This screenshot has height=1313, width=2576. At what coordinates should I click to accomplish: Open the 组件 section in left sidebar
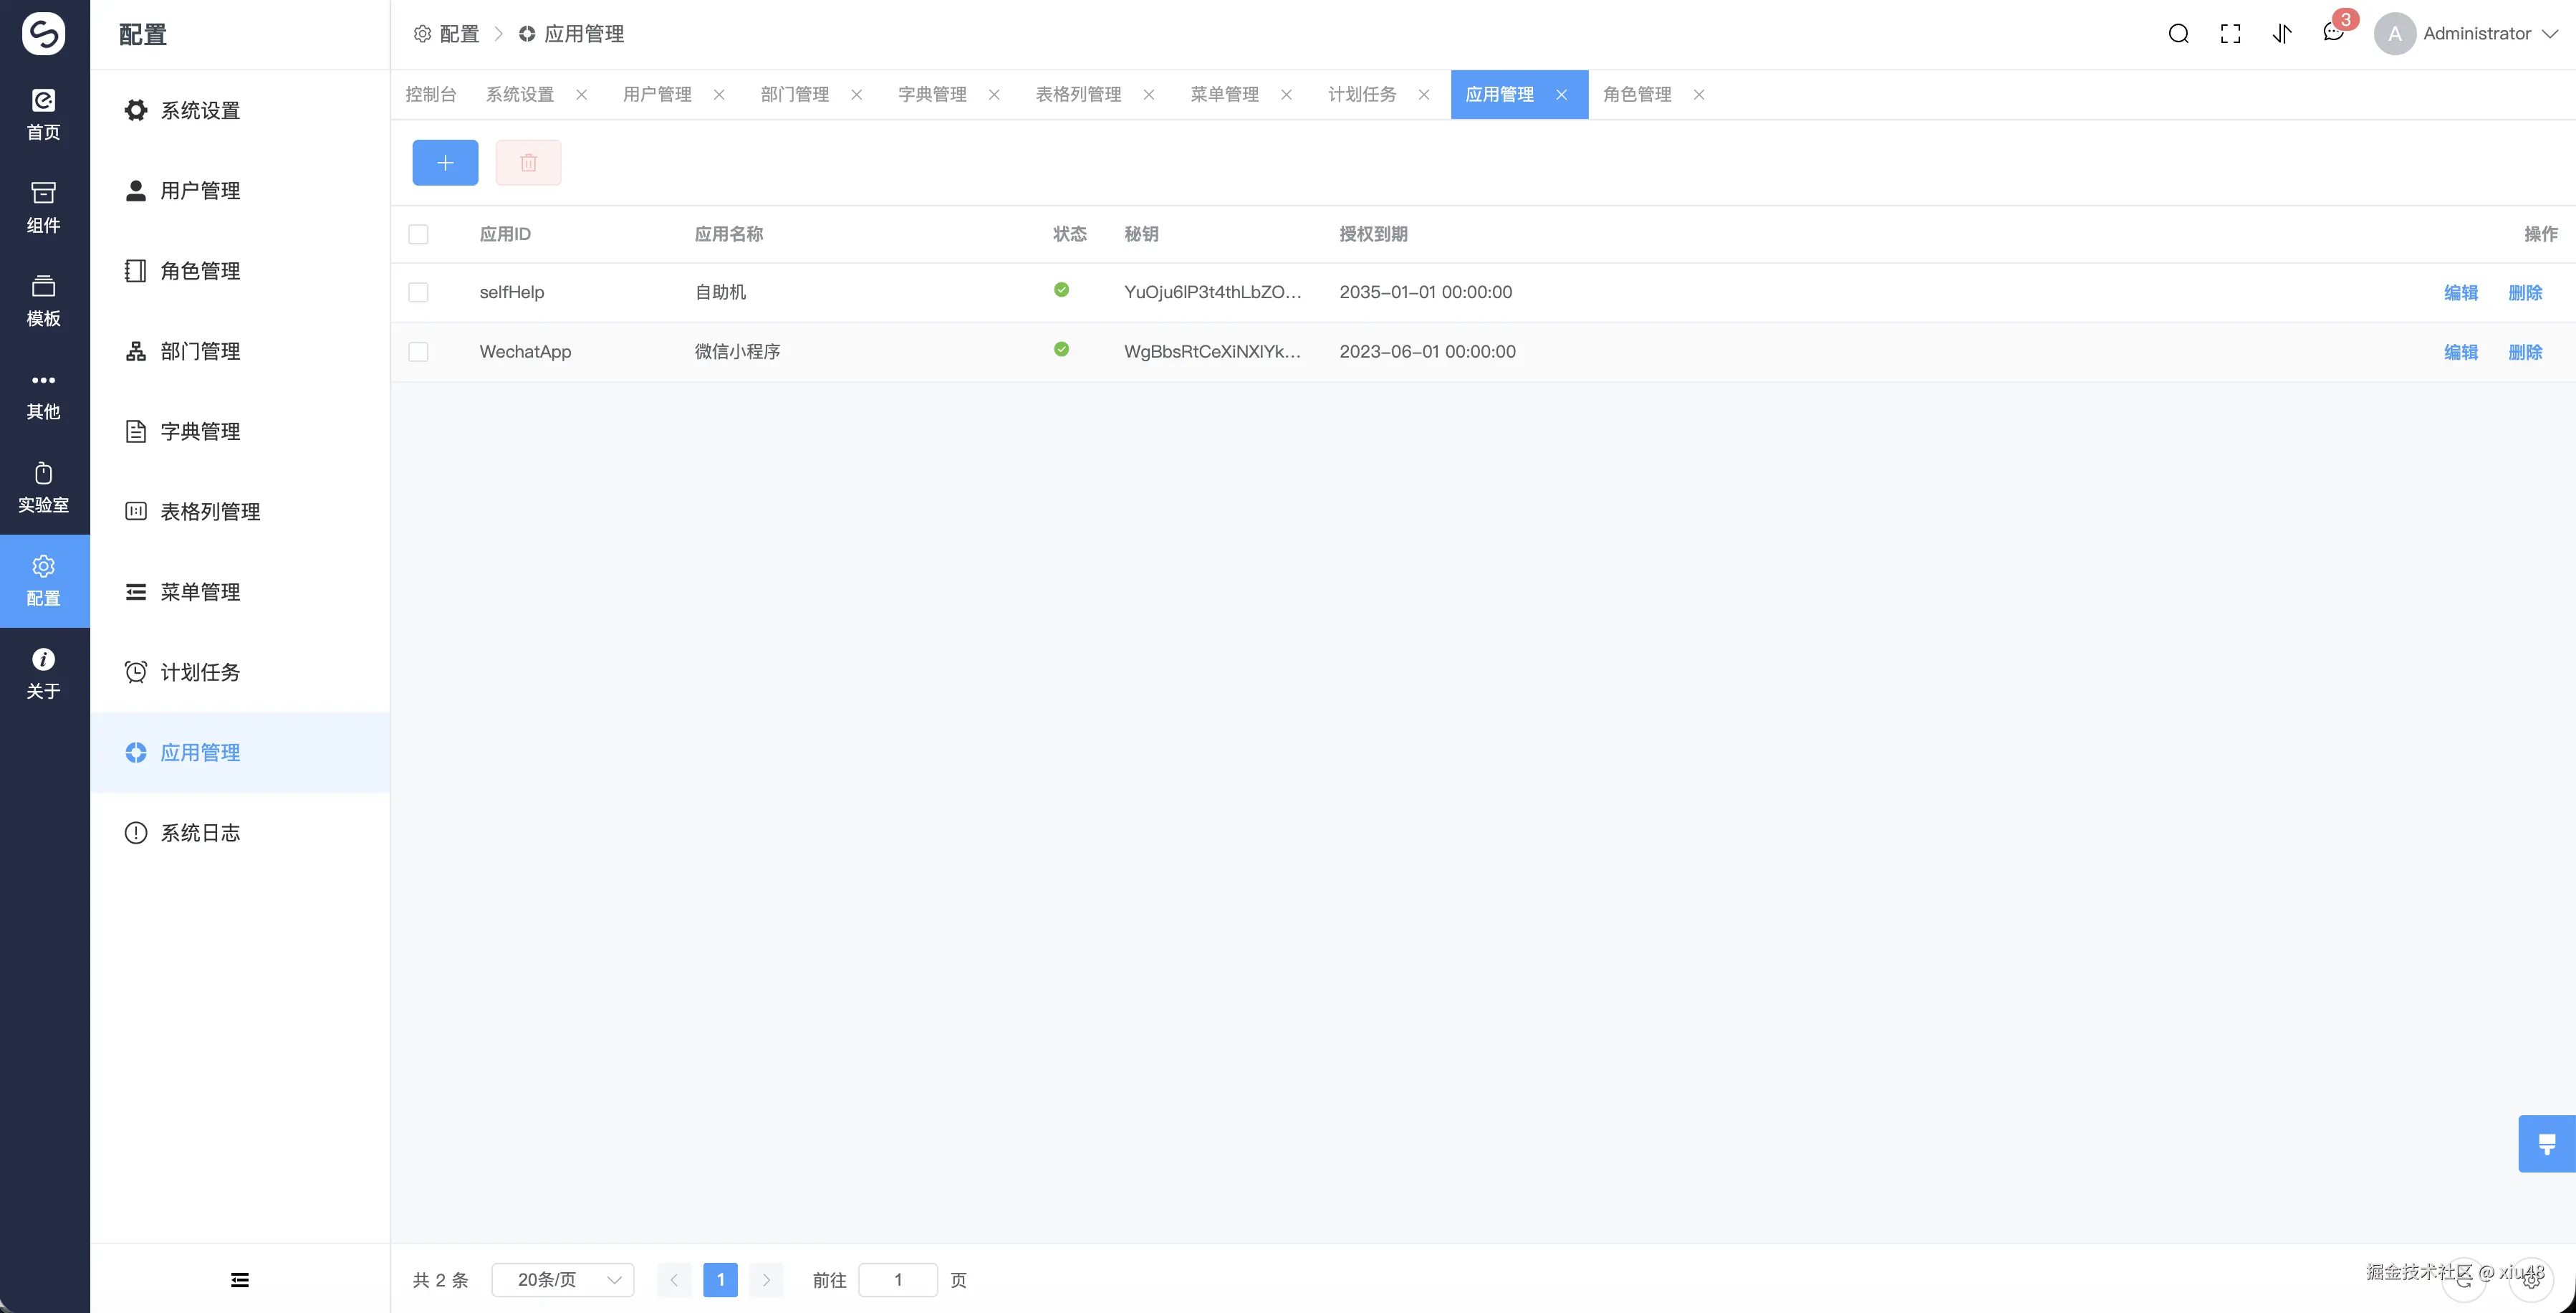tap(44, 208)
